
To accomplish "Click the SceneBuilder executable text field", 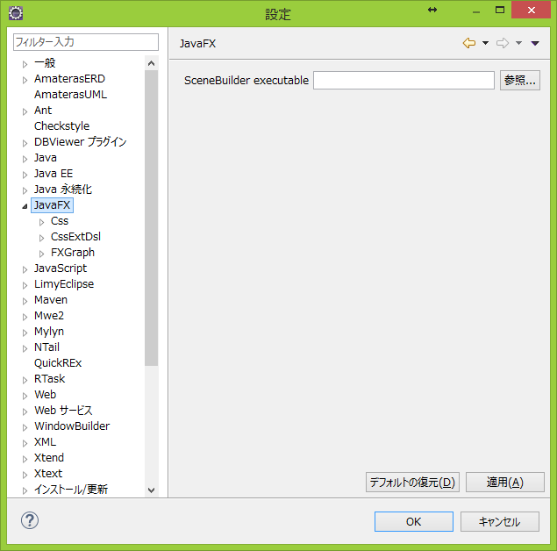I will coord(403,81).
